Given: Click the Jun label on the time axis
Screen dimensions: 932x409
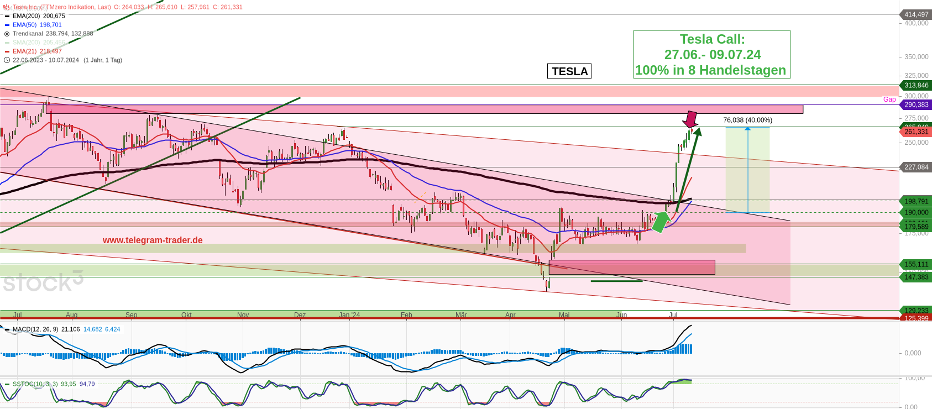Looking at the screenshot, I should point(622,315).
